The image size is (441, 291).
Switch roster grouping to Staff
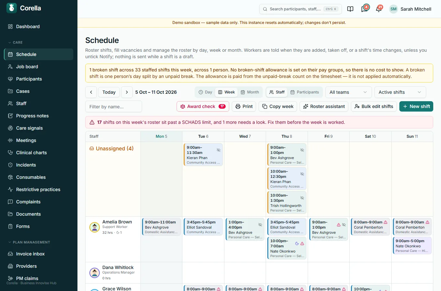tap(277, 92)
